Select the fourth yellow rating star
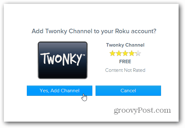 click(x=132, y=53)
